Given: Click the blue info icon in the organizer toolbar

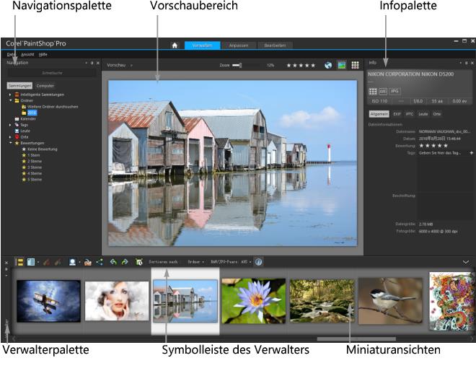Looking at the screenshot, I should pyautogui.click(x=259, y=262).
